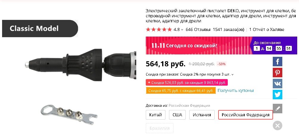Screen dimensions: 299x135
Task: Pin the product on Pinterest
Action: (277, 73)
